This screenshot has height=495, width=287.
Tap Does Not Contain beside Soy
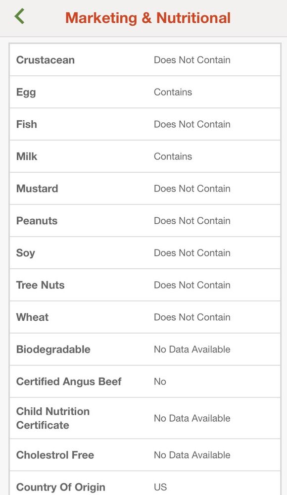pyautogui.click(x=192, y=253)
